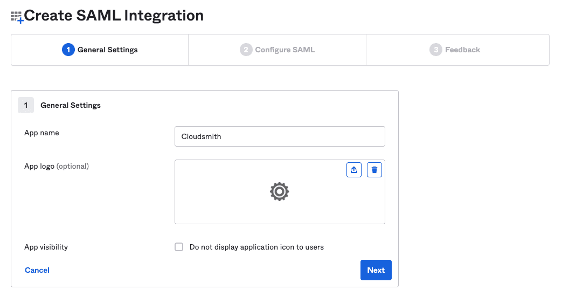This screenshot has height=304, width=562.
Task: Click the "App visibility" label
Action: coord(46,247)
